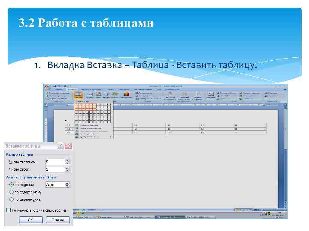Open the round Office button menu

point(48,87)
